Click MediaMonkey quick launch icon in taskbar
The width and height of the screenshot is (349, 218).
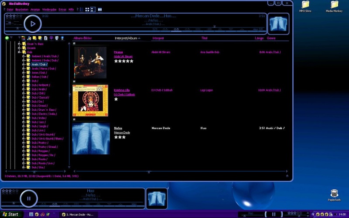37,215
